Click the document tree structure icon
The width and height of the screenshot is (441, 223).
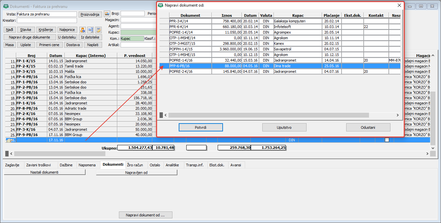tap(91, 30)
